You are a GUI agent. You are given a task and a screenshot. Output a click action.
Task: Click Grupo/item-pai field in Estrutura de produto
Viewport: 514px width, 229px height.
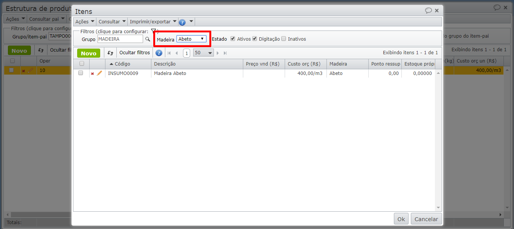(x=60, y=36)
